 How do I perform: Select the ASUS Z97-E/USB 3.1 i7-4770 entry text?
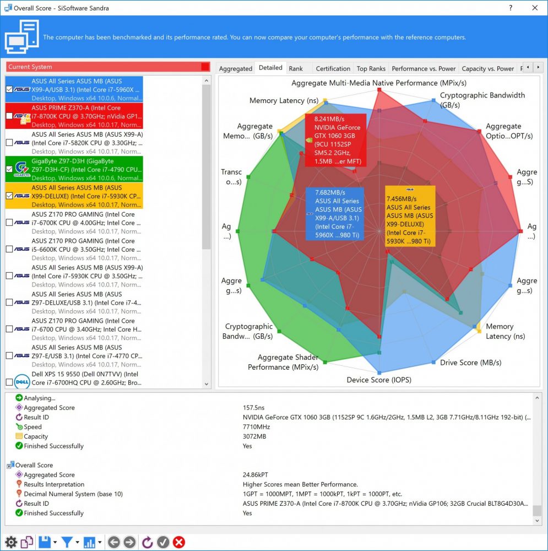(x=87, y=355)
